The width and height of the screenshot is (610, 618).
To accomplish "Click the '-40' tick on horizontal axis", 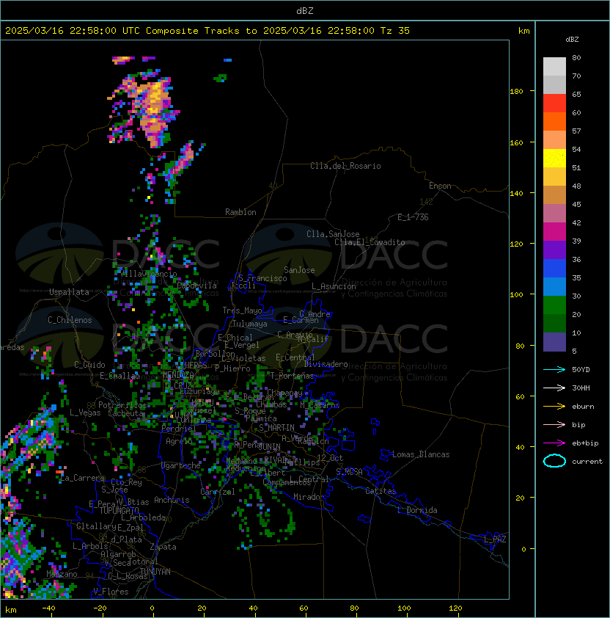I will click(x=48, y=608).
